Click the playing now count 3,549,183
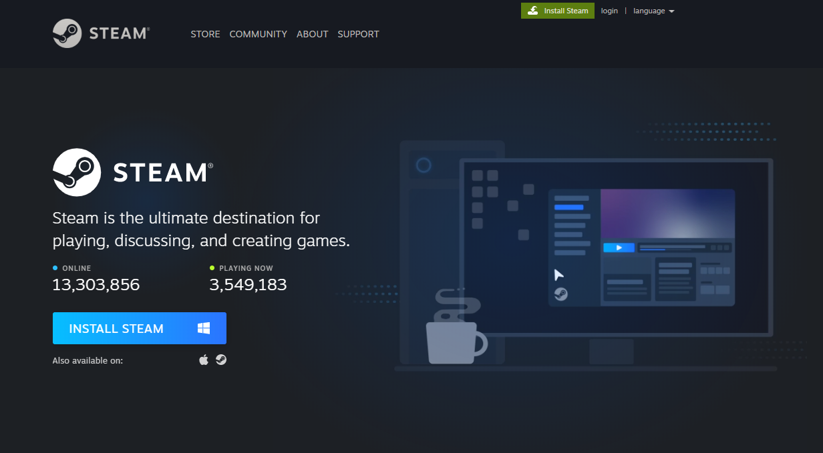Screen dimensions: 823x453 248,285
